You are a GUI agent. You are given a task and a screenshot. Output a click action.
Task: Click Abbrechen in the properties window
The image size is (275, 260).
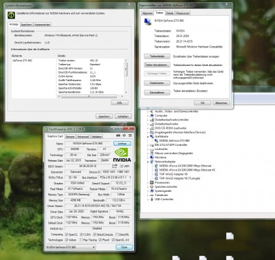[221, 103]
